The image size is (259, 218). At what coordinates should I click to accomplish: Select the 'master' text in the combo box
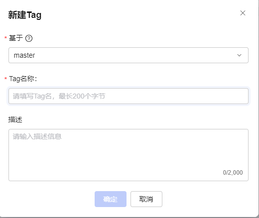tap(24, 55)
